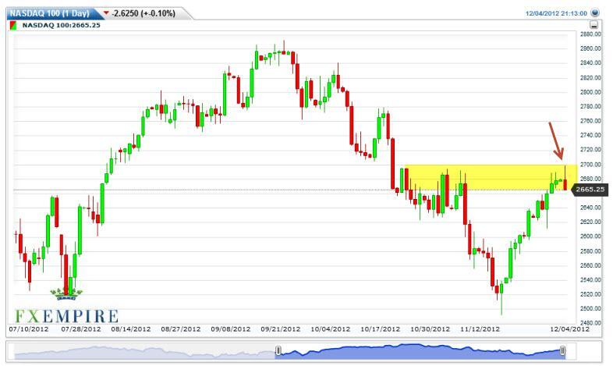Image resolution: width=613 pixels, height=366 pixels.
Task: Grab the left range handle in the navigator
Action: (x=278, y=350)
